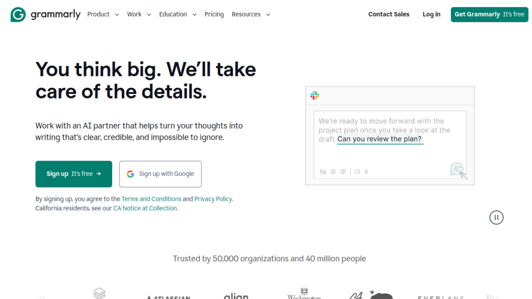Click the Slack logo in the demo window
Image resolution: width=532 pixels, height=299 pixels.
tap(315, 96)
